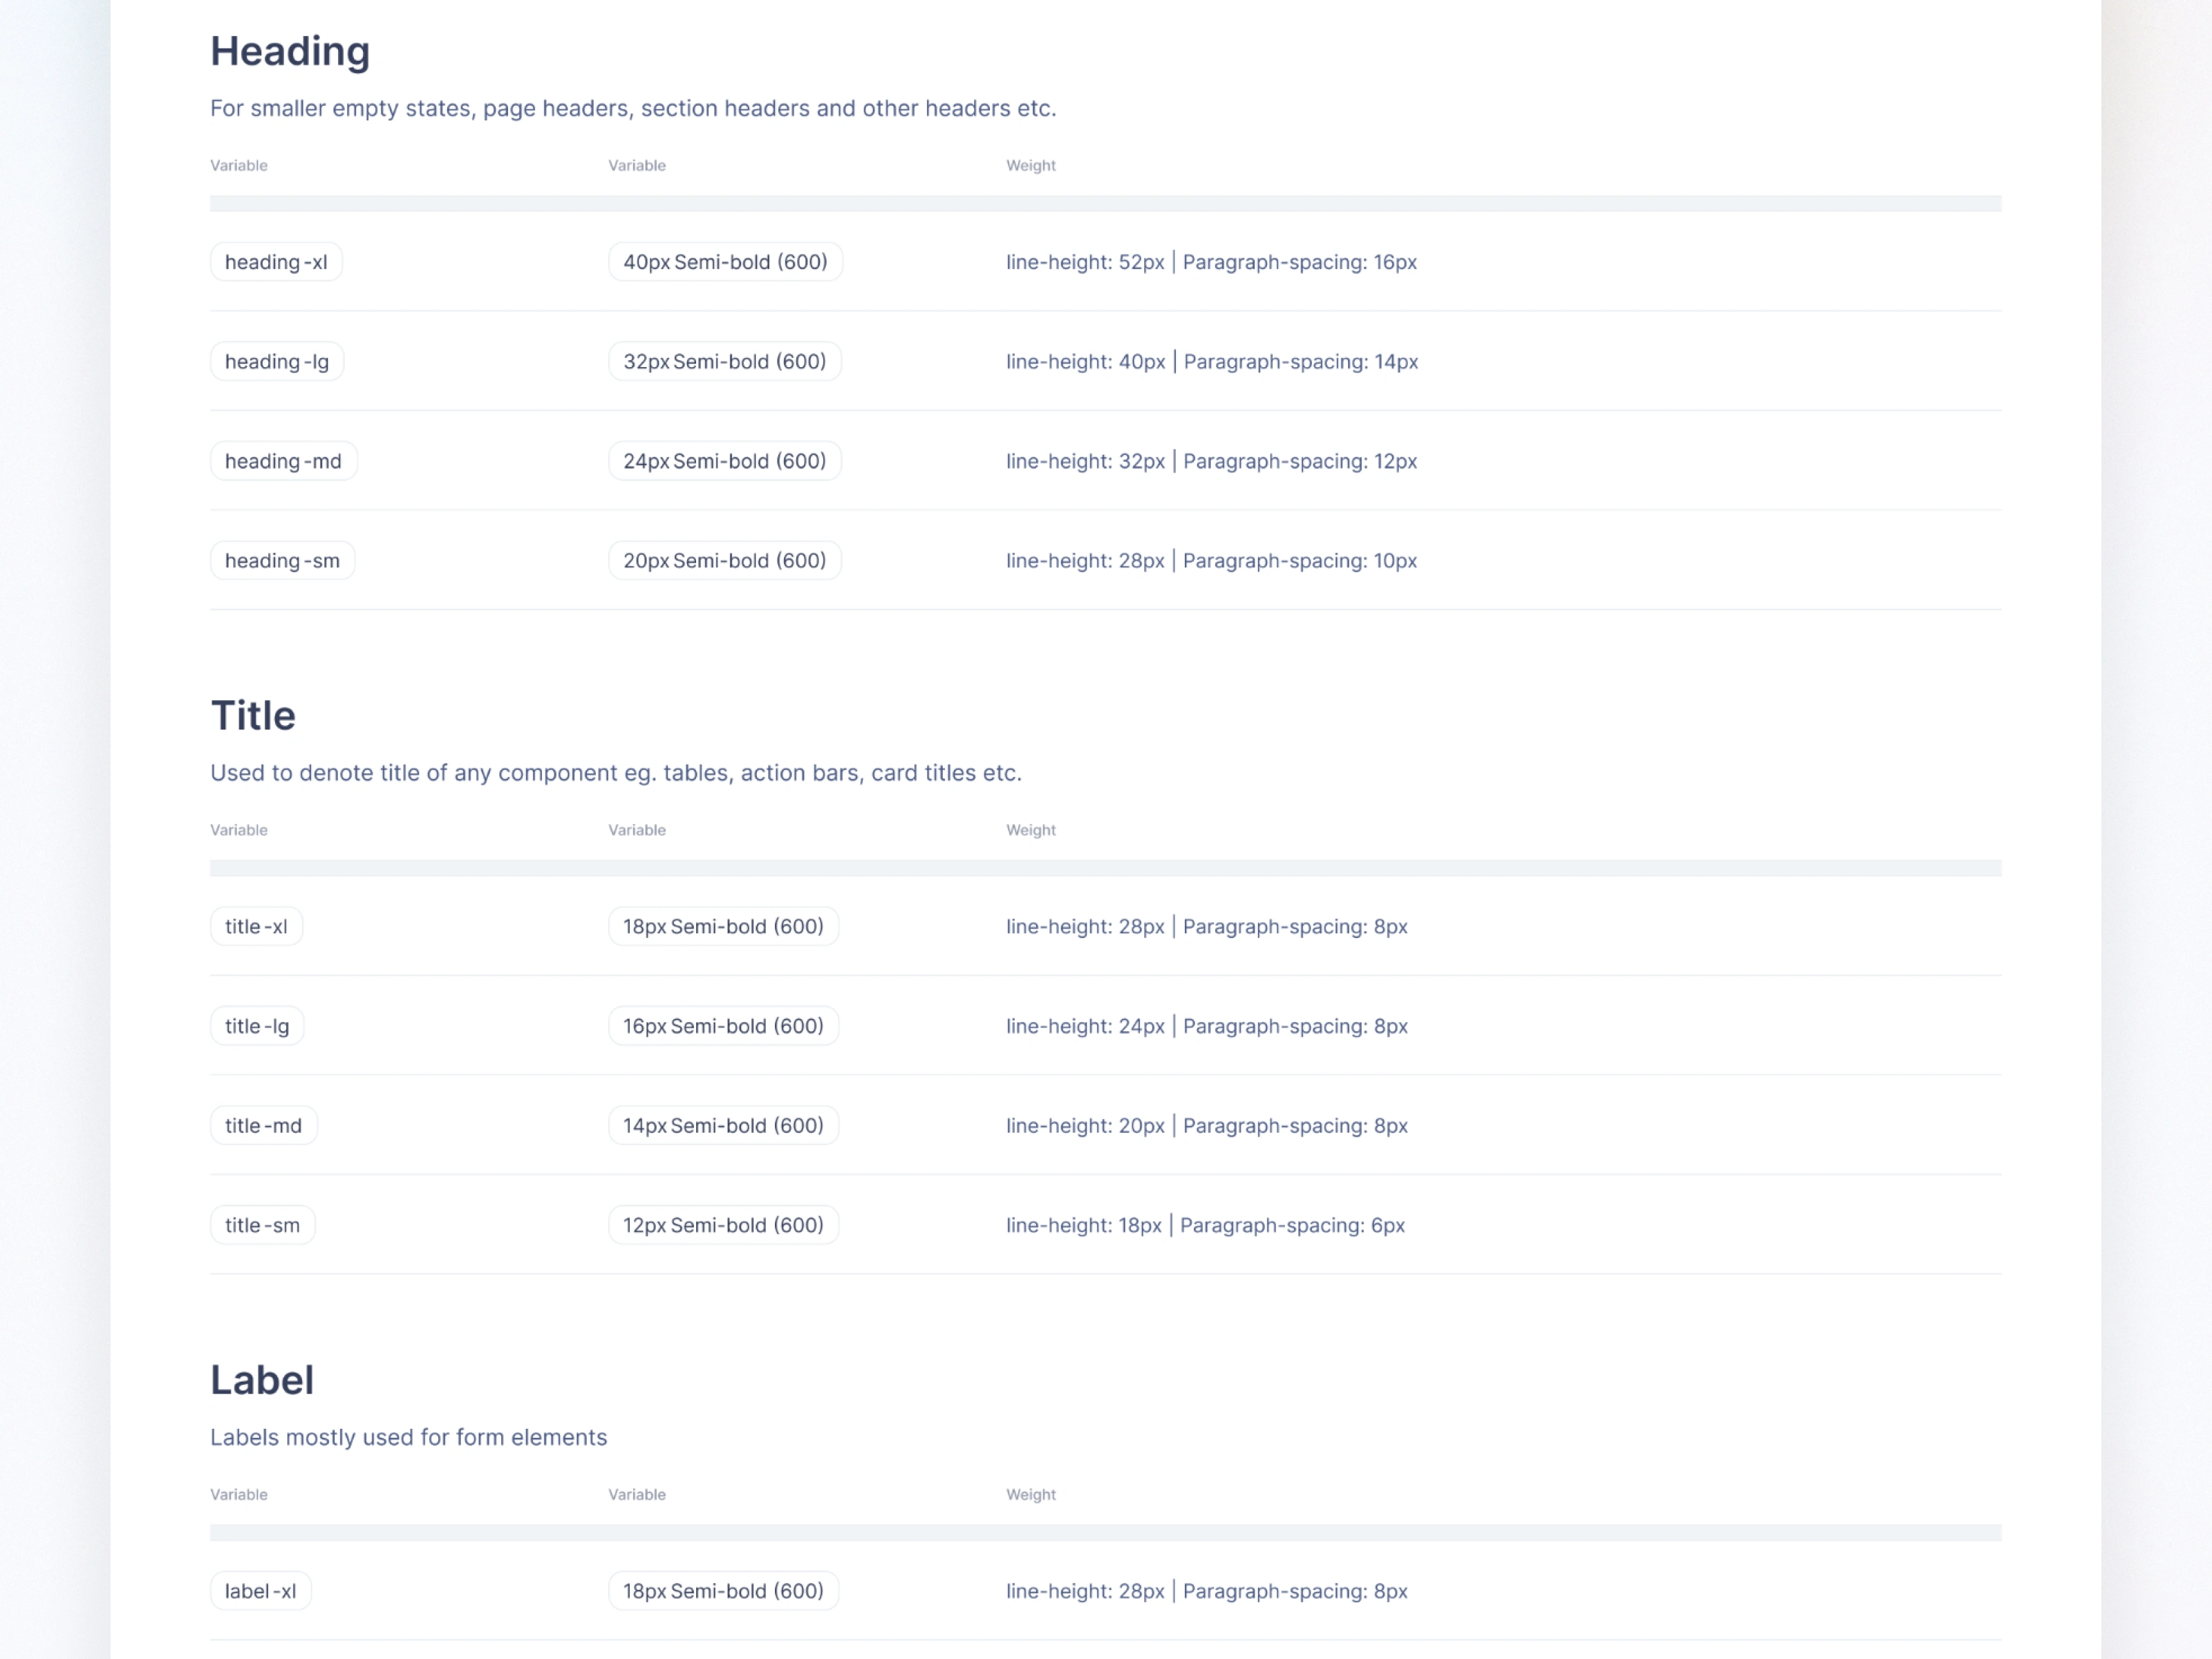Click Weight column header in Heading table

tap(1030, 166)
